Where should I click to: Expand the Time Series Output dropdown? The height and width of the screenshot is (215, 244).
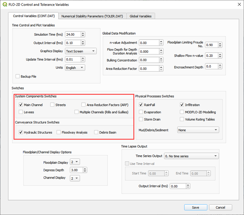point(191,156)
